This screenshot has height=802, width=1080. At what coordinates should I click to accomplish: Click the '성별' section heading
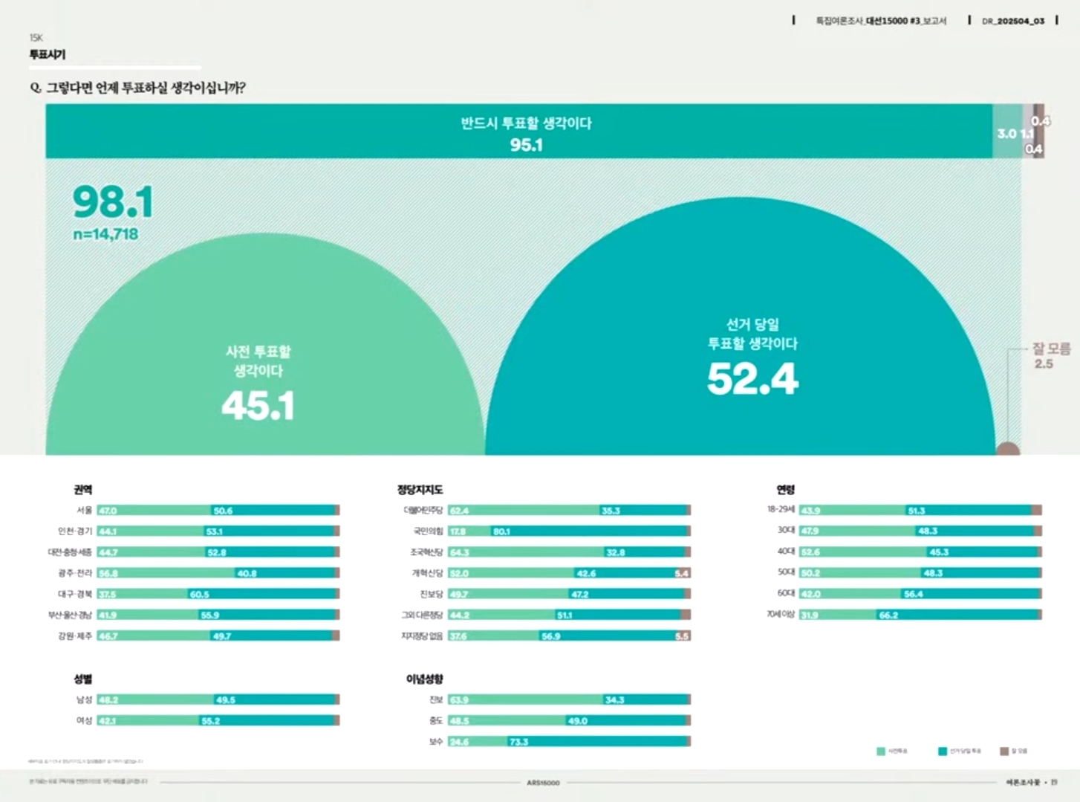click(x=83, y=679)
